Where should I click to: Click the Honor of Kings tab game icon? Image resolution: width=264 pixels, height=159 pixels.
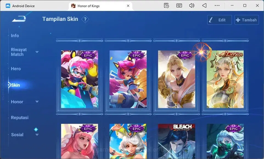[73, 6]
